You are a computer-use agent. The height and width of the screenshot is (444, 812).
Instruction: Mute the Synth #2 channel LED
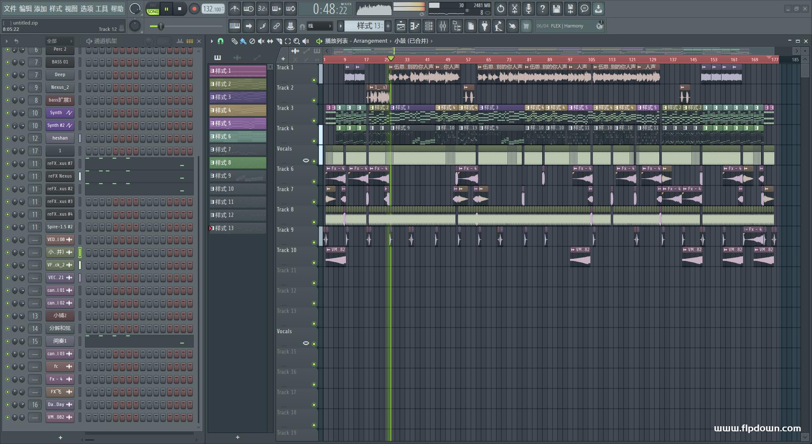[x=7, y=126]
